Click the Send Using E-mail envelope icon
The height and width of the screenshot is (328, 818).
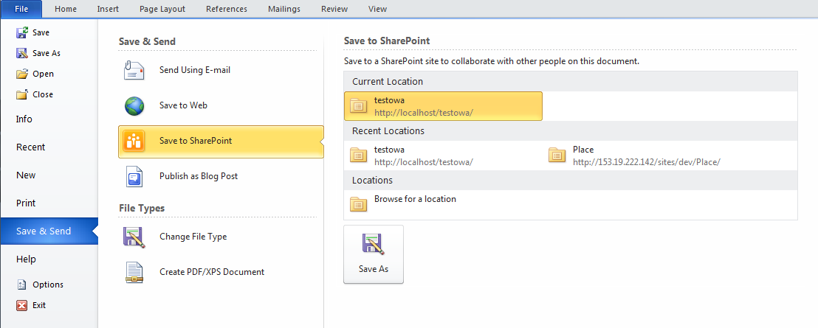(x=134, y=70)
